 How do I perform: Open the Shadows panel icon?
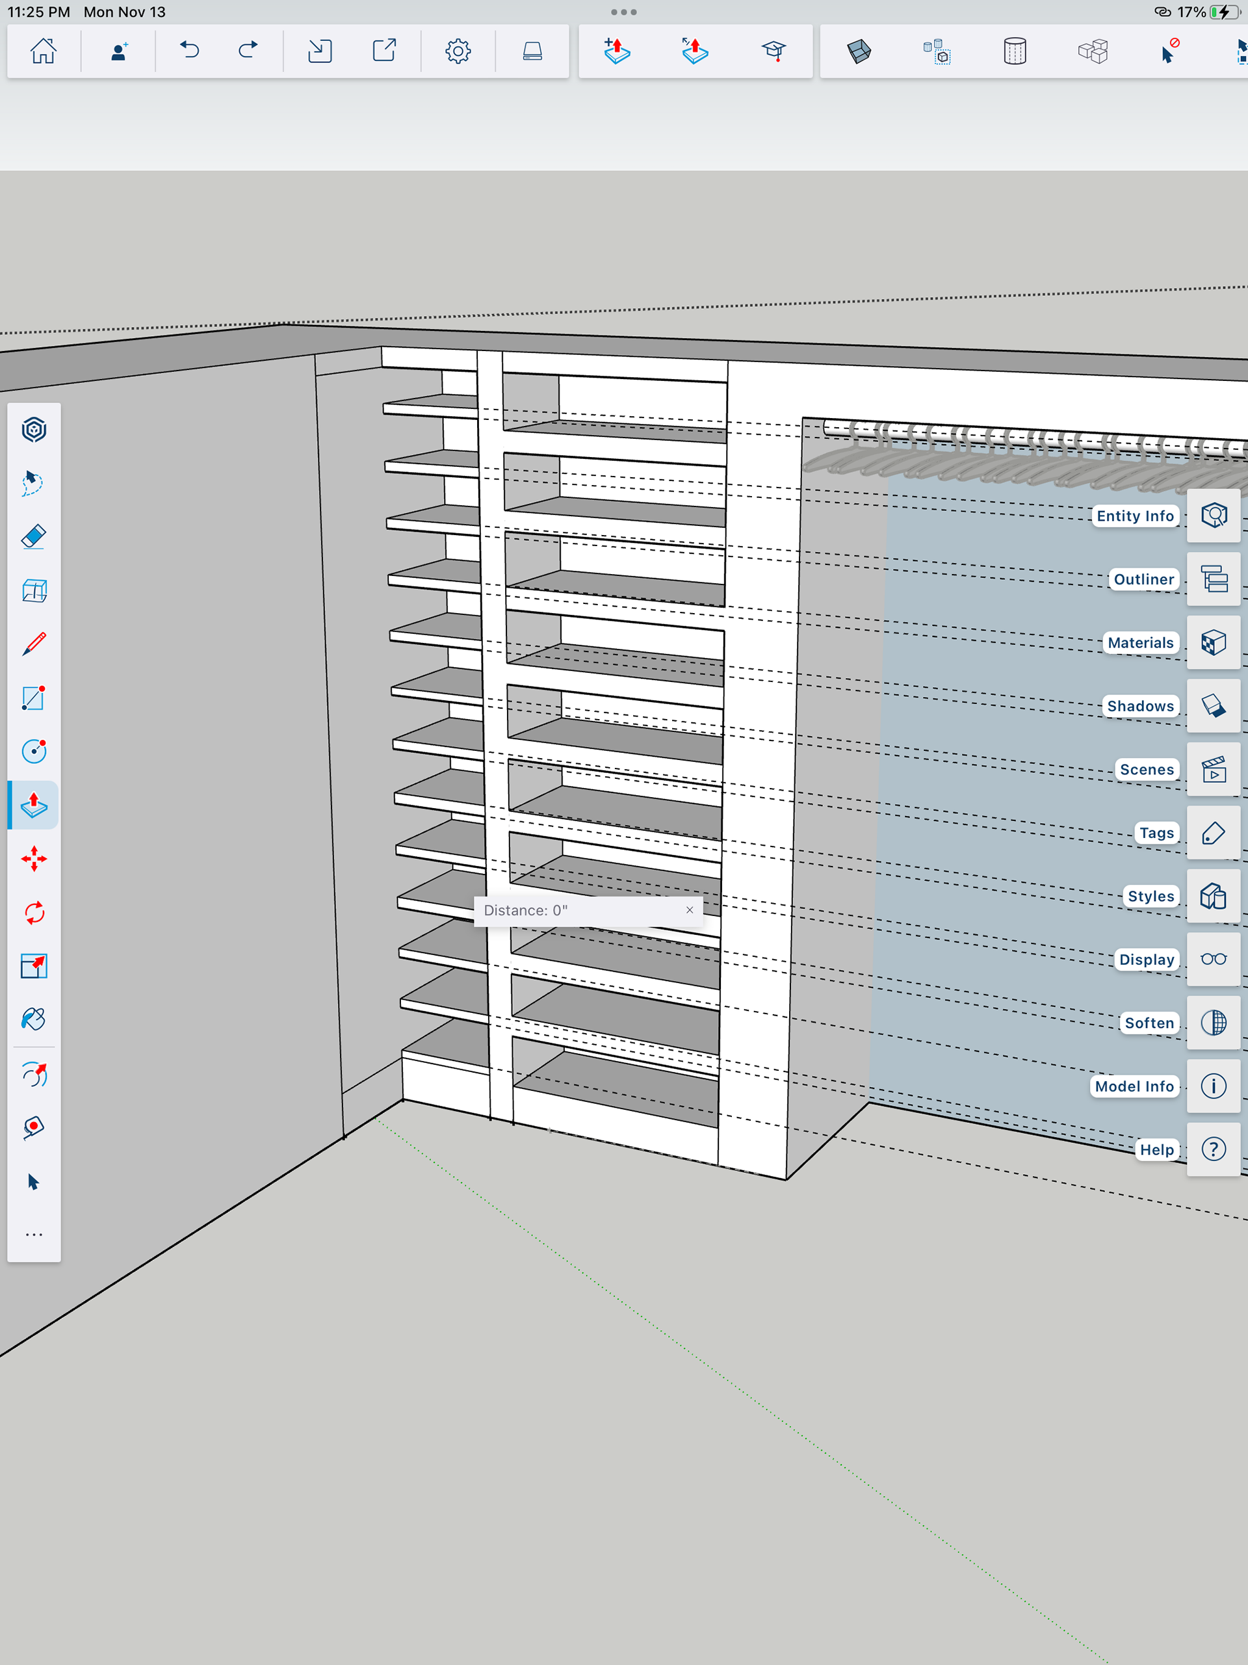pyautogui.click(x=1213, y=706)
